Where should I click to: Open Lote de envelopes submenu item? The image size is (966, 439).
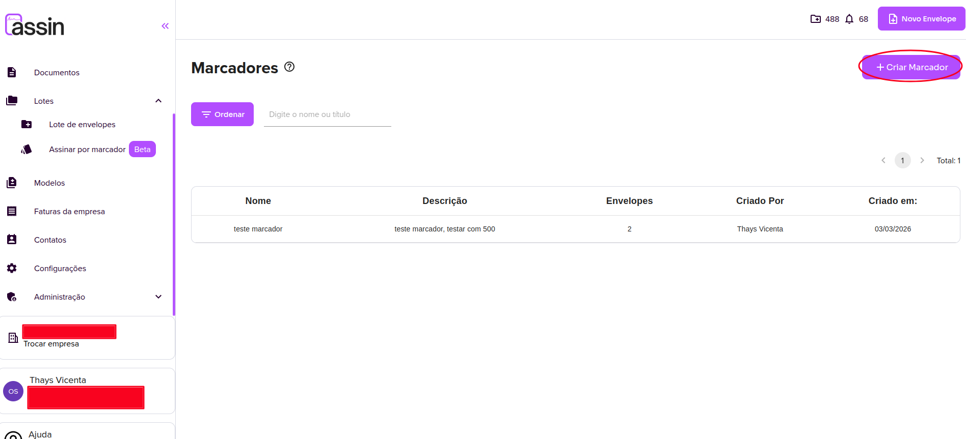coord(82,124)
